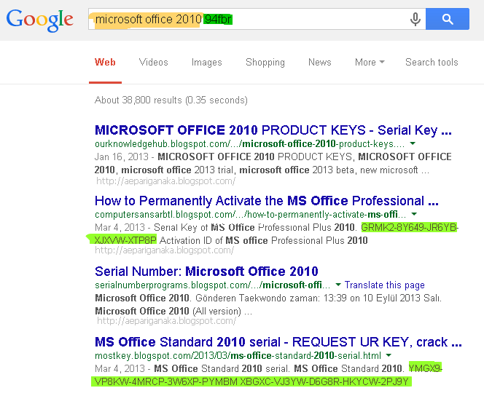Expand arrow next to serialnumberprograms URL
Image resolution: width=484 pixels, height=396 pixels.
338,285
